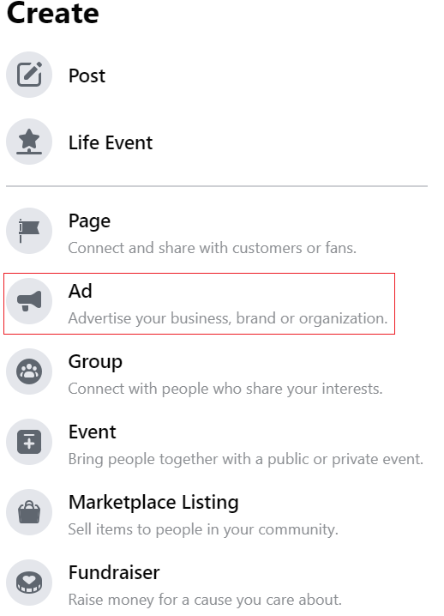Select the "Fundraiser" title
Screen dimensions: 444x616
tap(114, 572)
